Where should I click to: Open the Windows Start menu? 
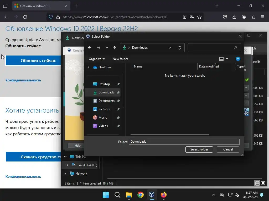click(106, 195)
